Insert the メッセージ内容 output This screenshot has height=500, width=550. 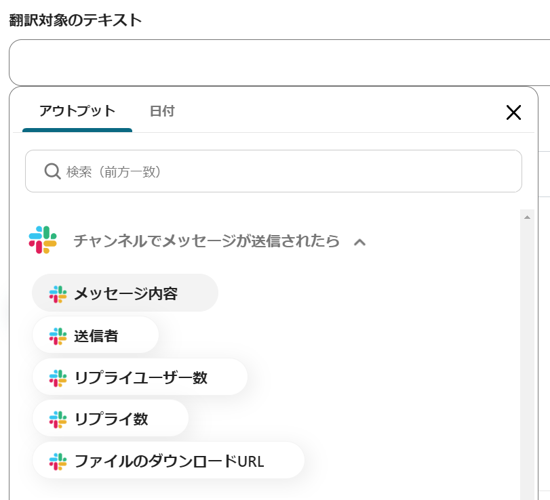pyautogui.click(x=125, y=293)
